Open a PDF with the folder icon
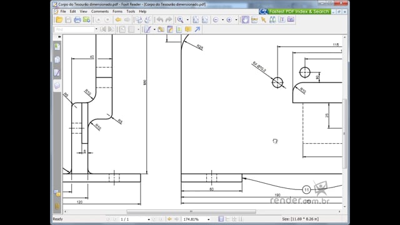Screen dimensions: 400x225 coord(59,19)
